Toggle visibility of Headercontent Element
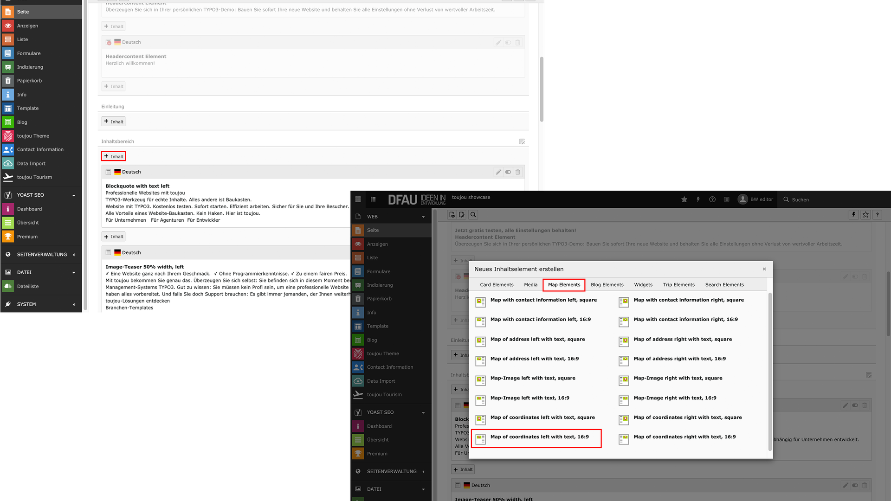The height and width of the screenshot is (501, 891). coord(508,42)
